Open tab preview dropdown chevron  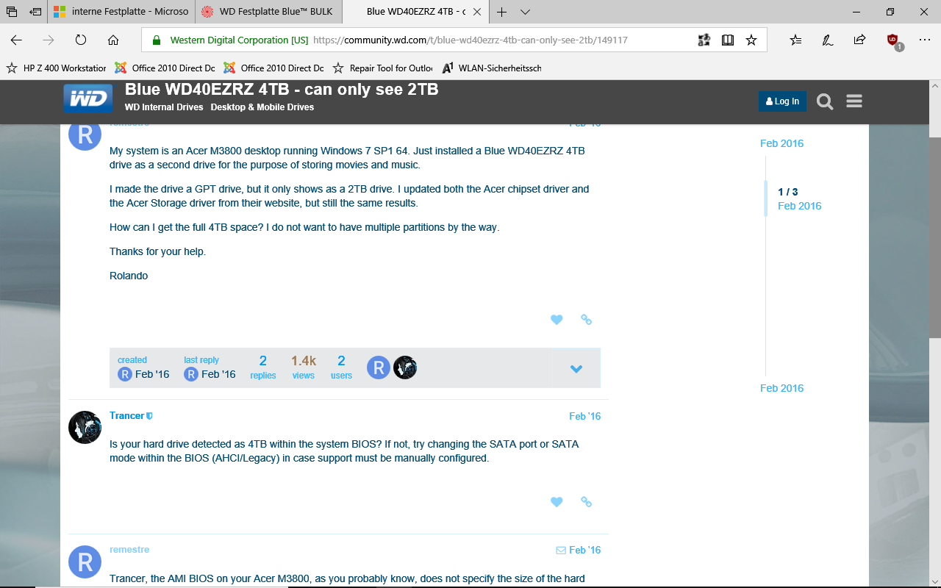click(x=525, y=12)
